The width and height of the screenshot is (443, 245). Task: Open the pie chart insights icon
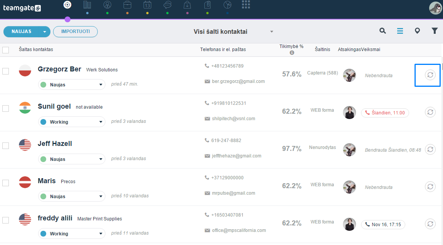(x=227, y=5)
